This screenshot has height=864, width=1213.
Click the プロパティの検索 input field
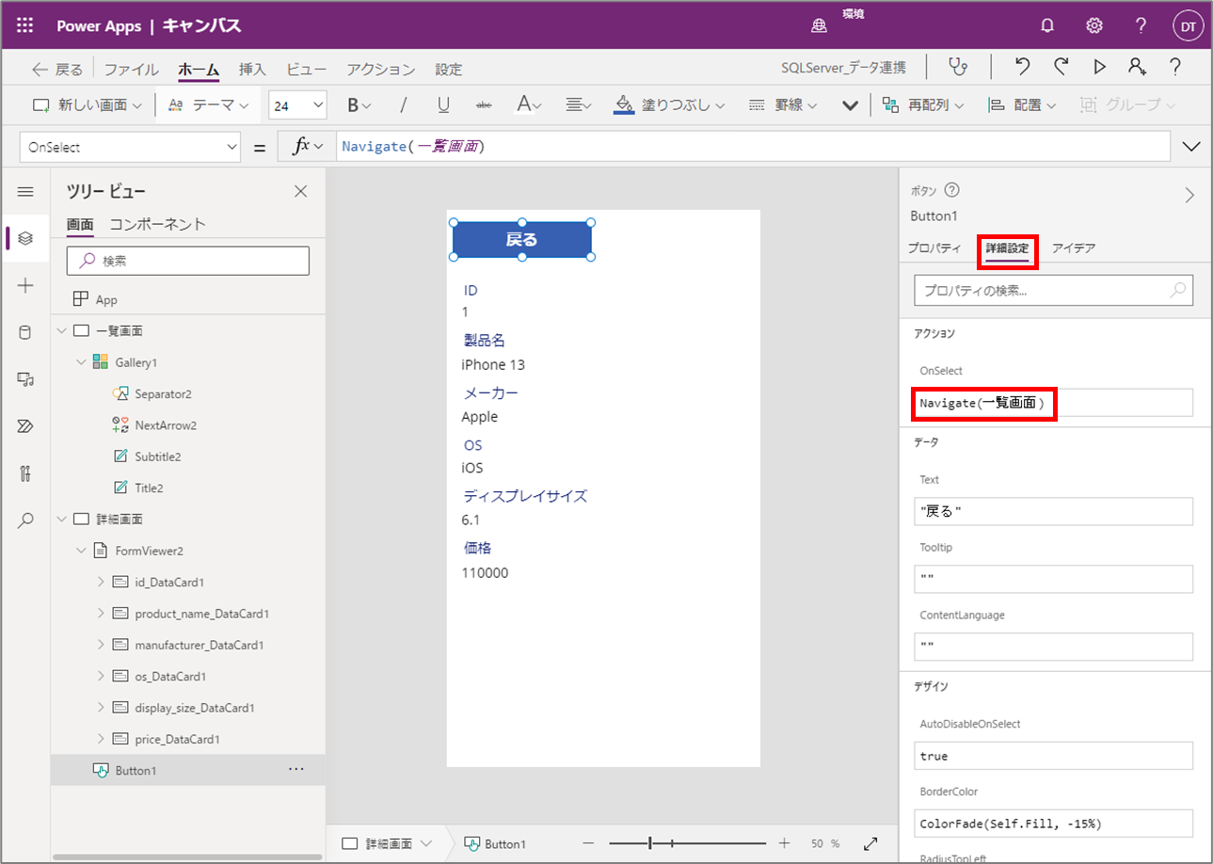1053,291
